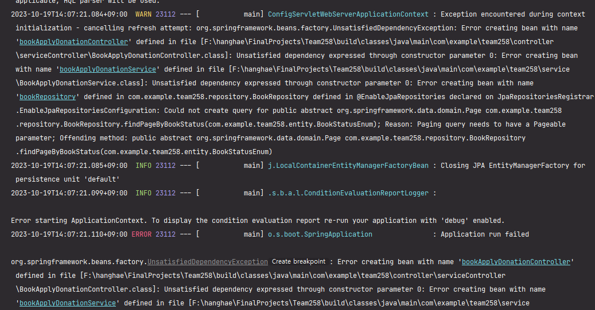The image size is (595, 310).
Task: Select the ERROR log level text
Action: pos(142,234)
